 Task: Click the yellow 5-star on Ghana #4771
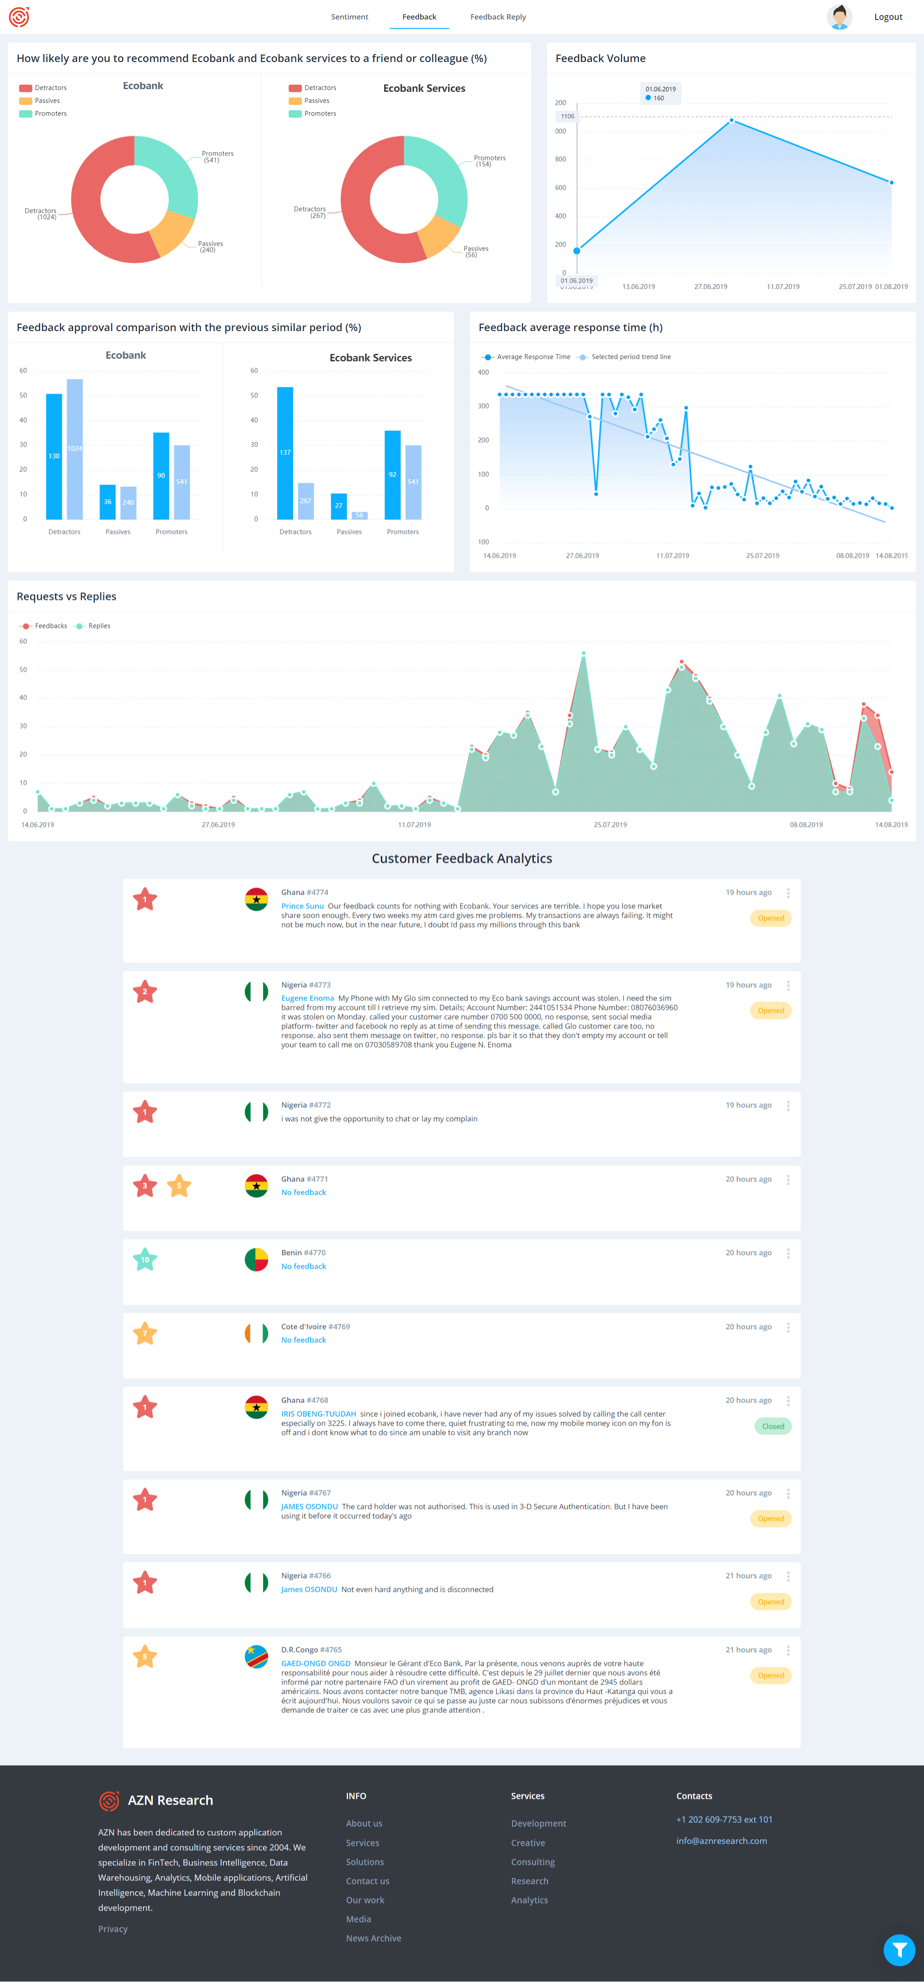[179, 1186]
